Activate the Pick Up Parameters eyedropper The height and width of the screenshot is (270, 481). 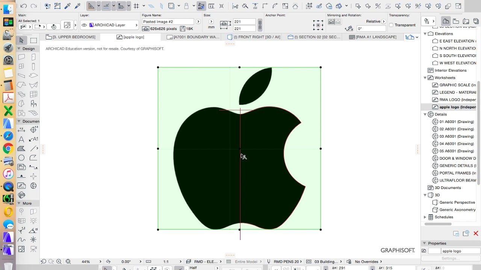click(x=68, y=6)
